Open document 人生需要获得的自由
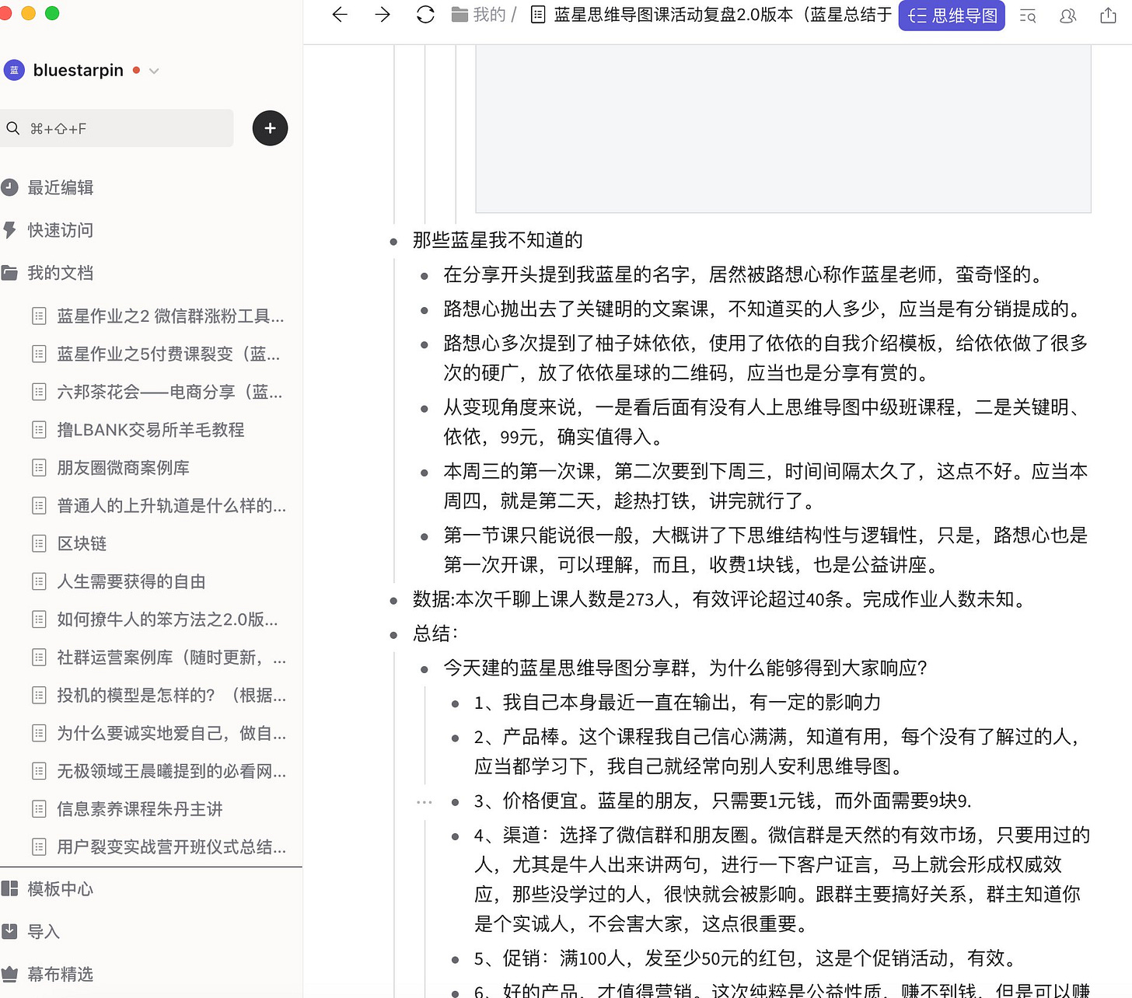The width and height of the screenshot is (1132, 998). click(x=131, y=581)
